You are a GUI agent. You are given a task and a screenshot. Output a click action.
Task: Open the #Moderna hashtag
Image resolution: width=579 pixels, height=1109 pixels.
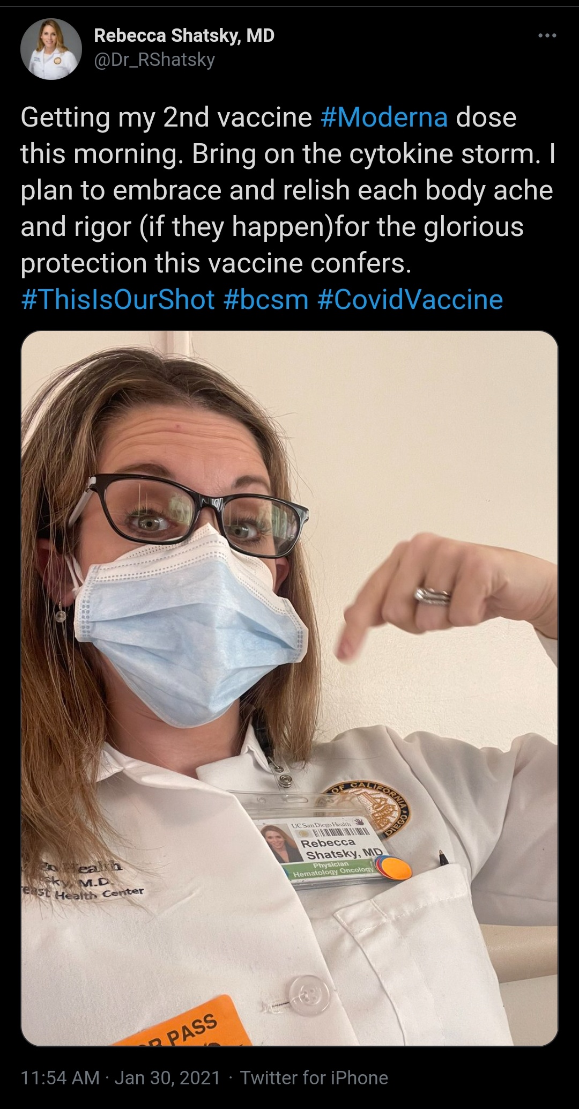(x=384, y=117)
